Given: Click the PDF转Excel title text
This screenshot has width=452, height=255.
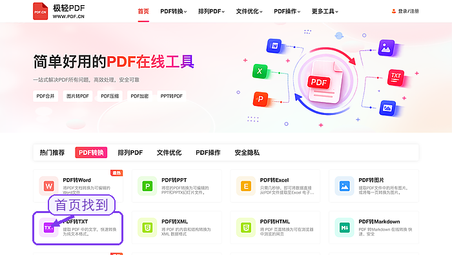Looking at the screenshot, I should tap(274, 180).
